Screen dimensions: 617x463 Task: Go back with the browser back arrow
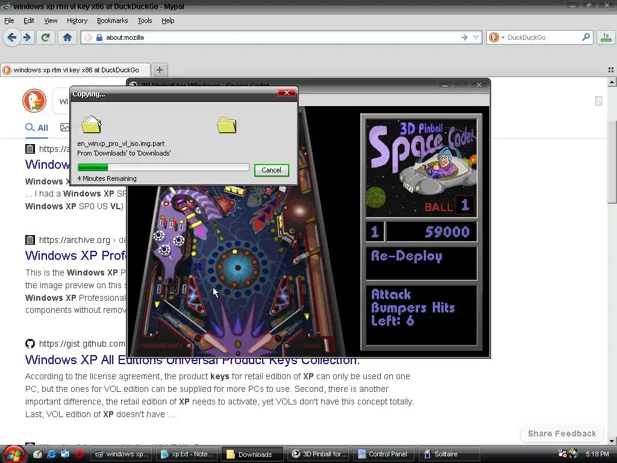pyautogui.click(x=12, y=37)
